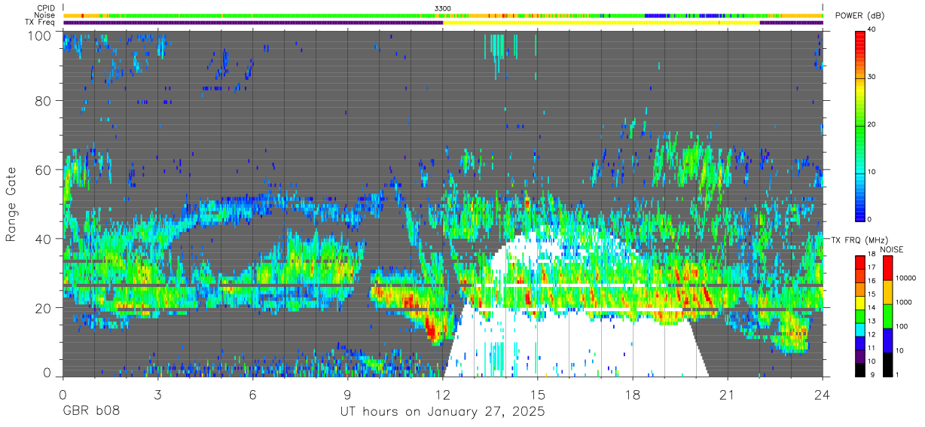The image size is (925, 427).
Task: Click the NOISE legend title
Action: pos(891,249)
